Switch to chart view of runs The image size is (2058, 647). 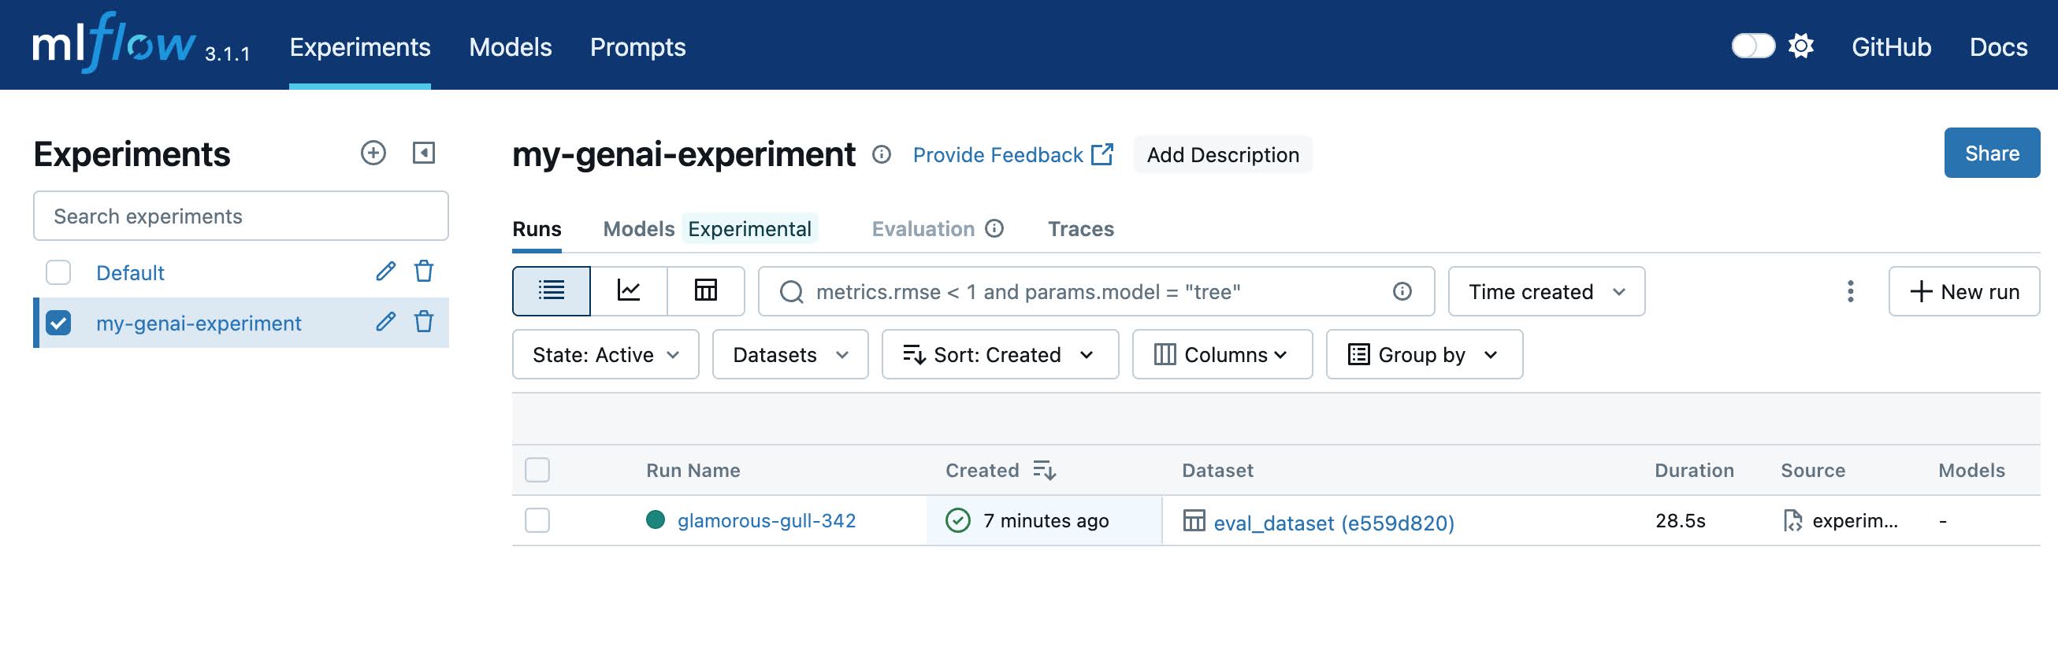pos(629,291)
